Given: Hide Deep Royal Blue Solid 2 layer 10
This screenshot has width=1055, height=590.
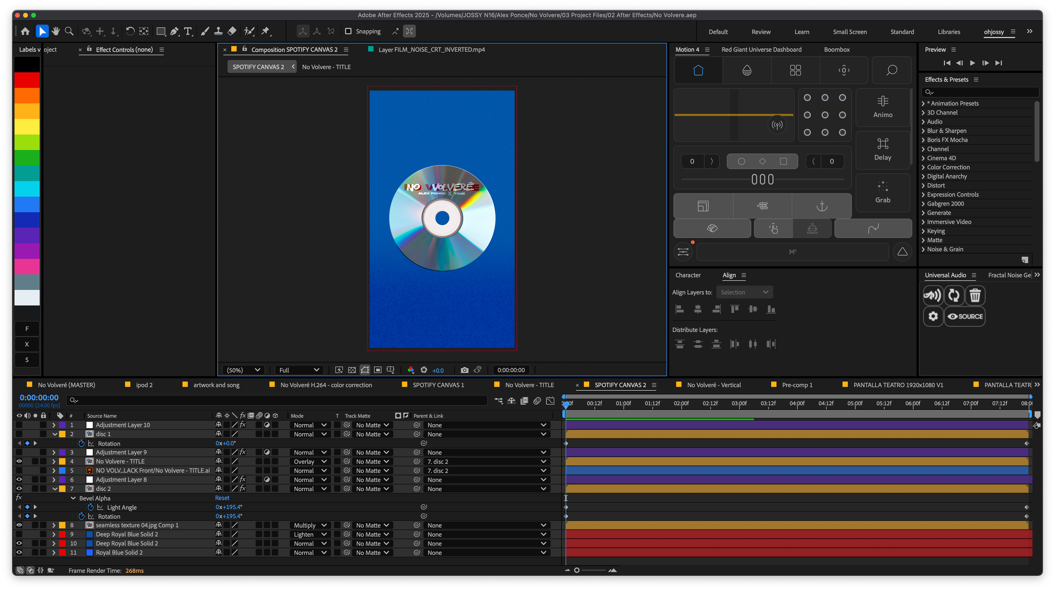Looking at the screenshot, I should [19, 543].
